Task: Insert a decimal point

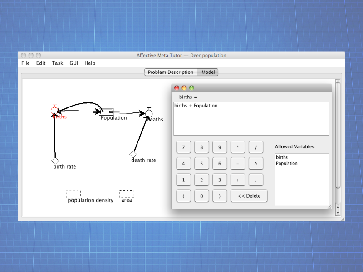Action: [256, 180]
